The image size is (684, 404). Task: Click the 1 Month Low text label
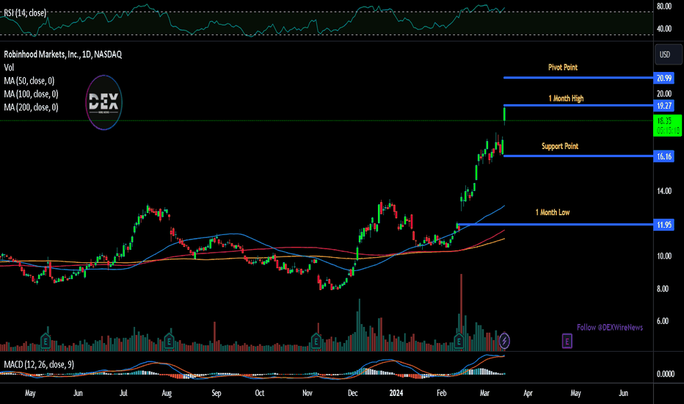pyautogui.click(x=552, y=212)
